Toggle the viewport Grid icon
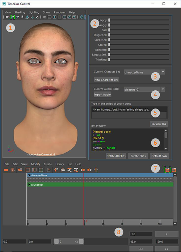The height and width of the screenshot is (252, 181). (x=45, y=17)
